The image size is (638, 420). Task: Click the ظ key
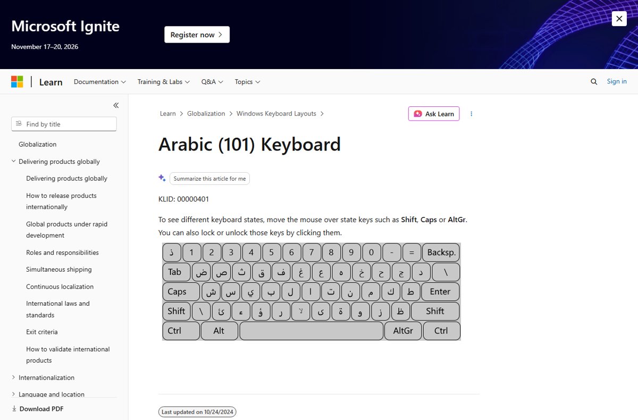(400, 311)
